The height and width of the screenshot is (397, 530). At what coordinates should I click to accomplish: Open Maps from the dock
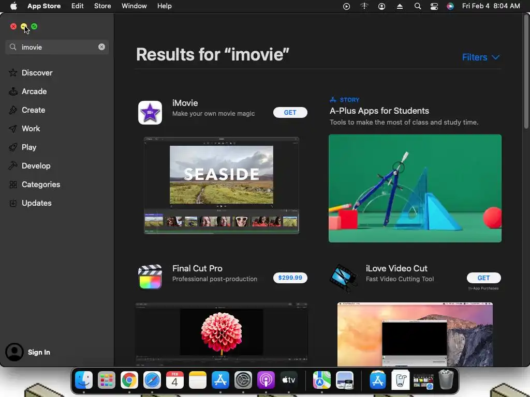[321, 380]
